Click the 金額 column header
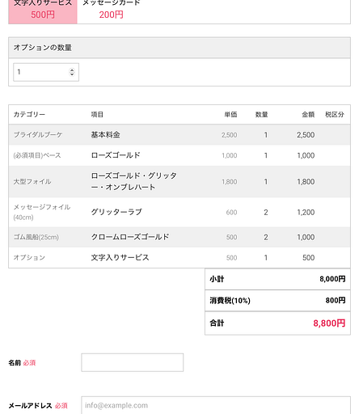Screen dimensions: 359x414 click(x=308, y=115)
